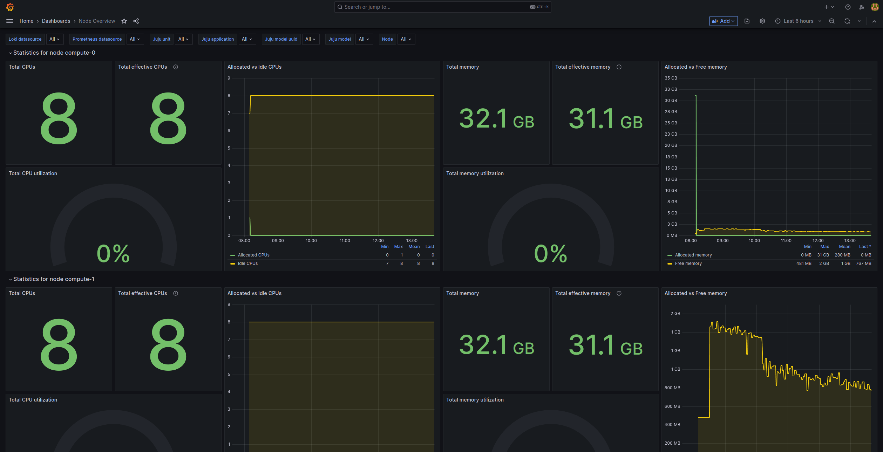Show info for compute-1 Total effective CPUs
The height and width of the screenshot is (452, 883).
click(x=176, y=293)
